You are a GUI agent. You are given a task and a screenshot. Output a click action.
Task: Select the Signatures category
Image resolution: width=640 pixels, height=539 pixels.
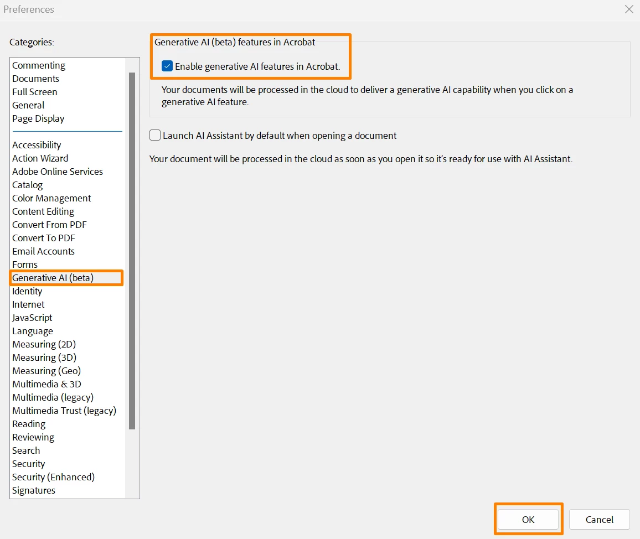tap(34, 490)
